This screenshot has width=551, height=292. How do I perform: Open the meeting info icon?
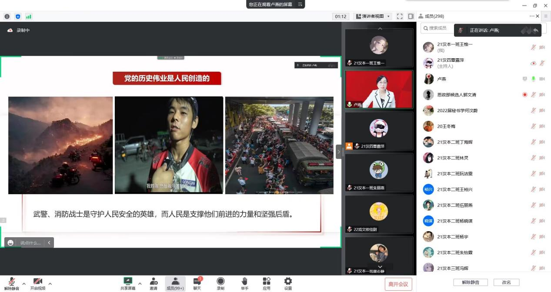point(7,17)
